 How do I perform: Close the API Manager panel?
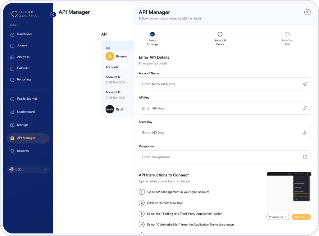(307, 12)
